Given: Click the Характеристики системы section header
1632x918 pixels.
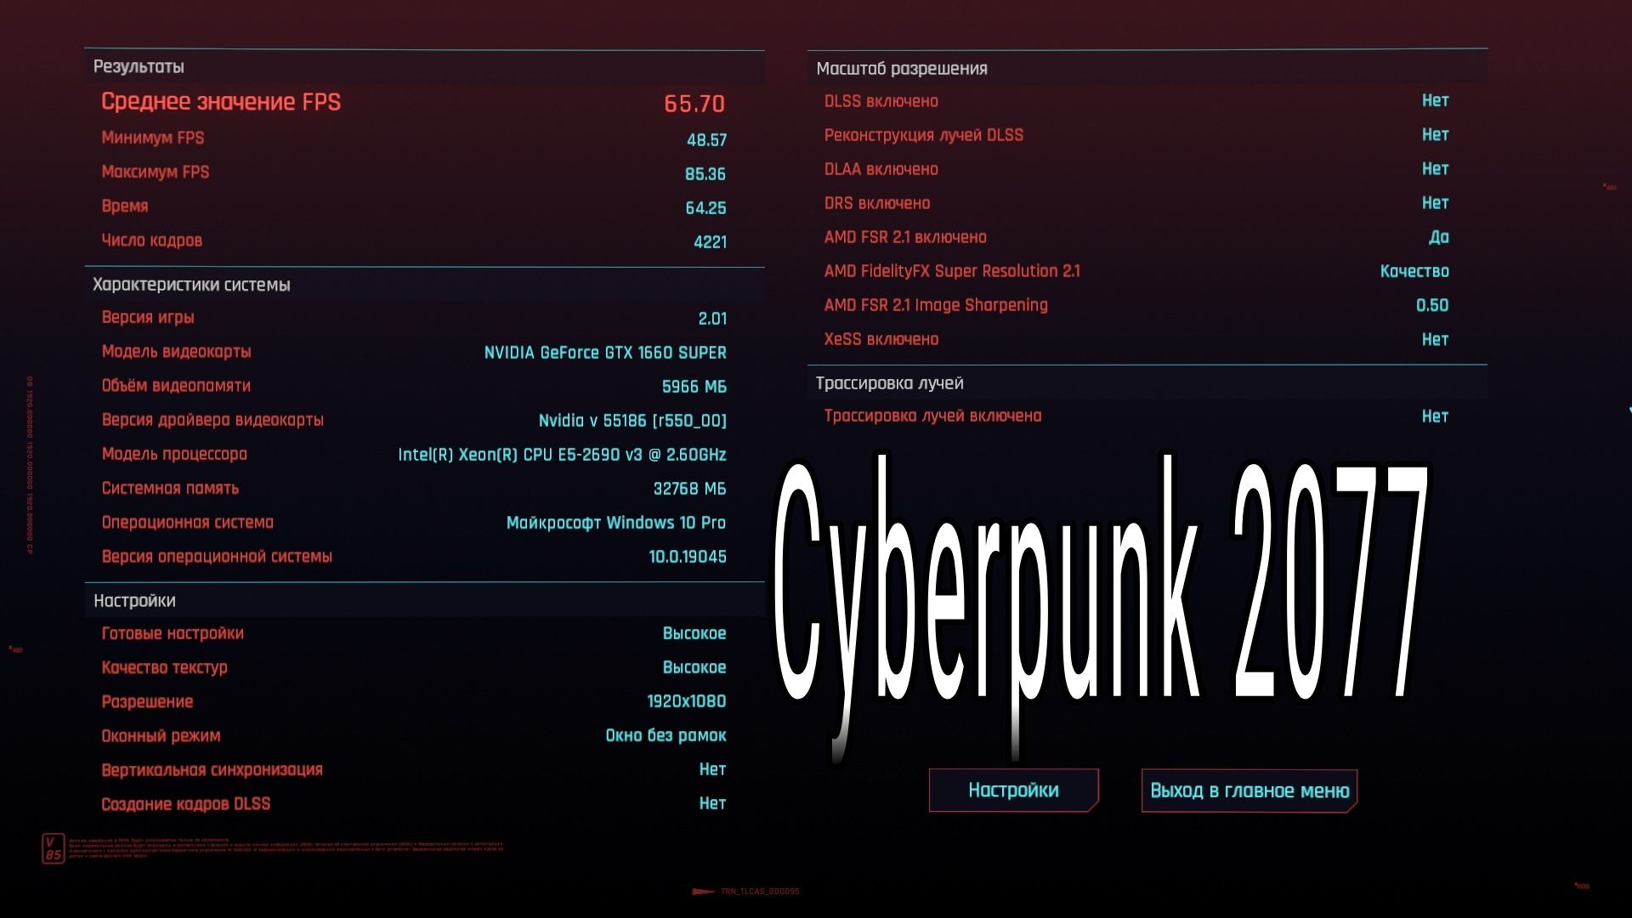Looking at the screenshot, I should pyautogui.click(x=191, y=285).
